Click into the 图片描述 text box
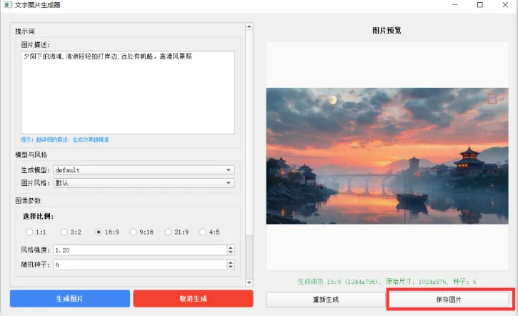This screenshot has height=316, width=518. [x=127, y=93]
